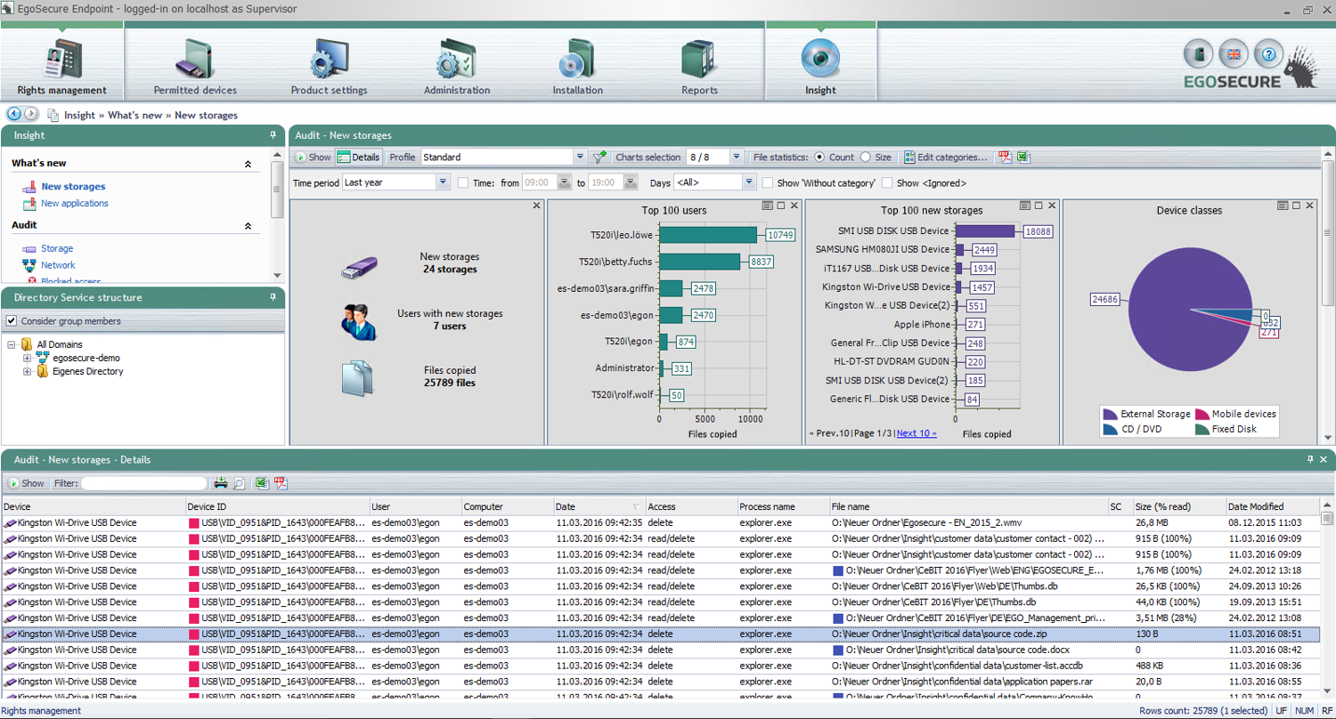Click the English flag language icon
Image resolution: width=1336 pixels, height=719 pixels.
pos(1234,55)
